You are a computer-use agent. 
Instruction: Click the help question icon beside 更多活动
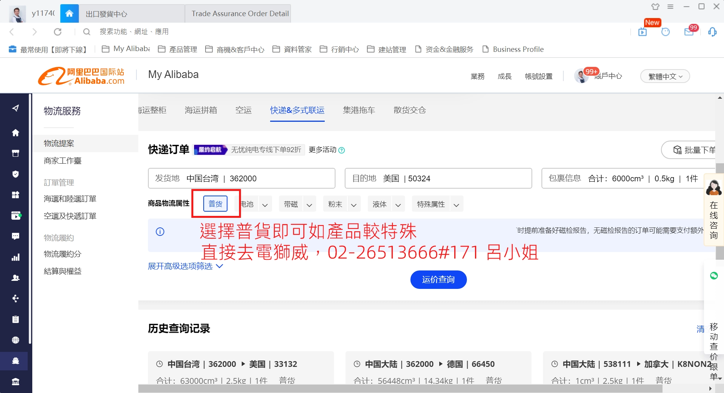342,150
